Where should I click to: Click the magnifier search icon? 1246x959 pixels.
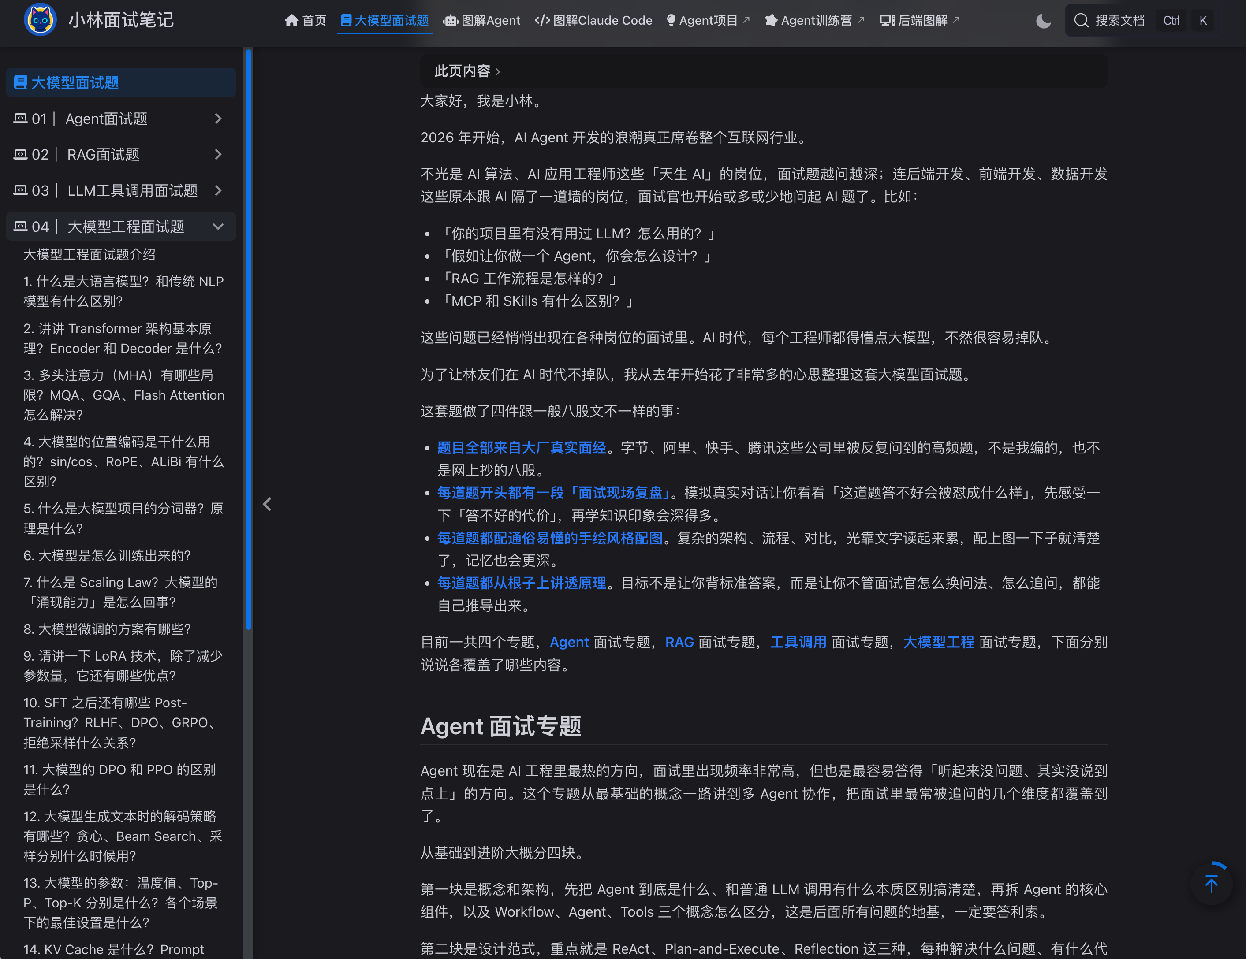click(1081, 21)
